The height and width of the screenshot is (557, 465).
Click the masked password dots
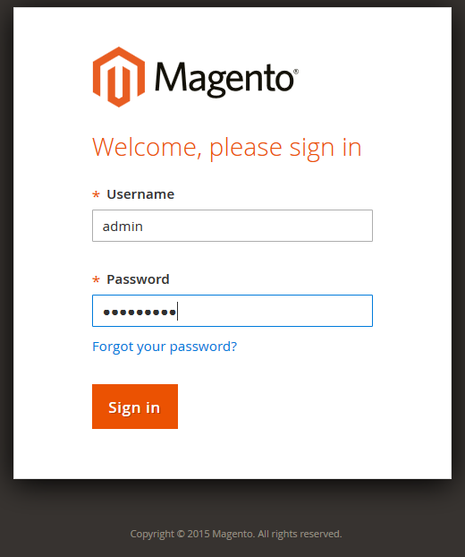click(x=139, y=313)
